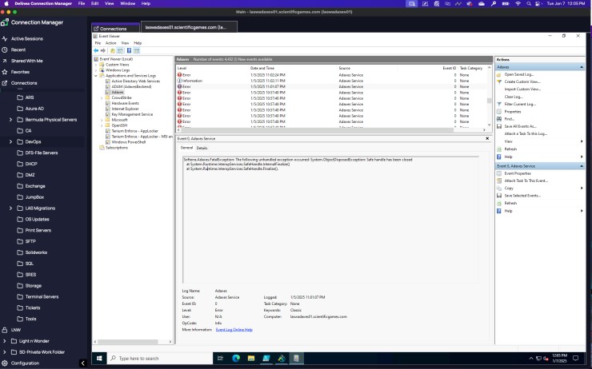This screenshot has height=369, width=592.
Task: Click Save All Events As action
Action: point(520,126)
